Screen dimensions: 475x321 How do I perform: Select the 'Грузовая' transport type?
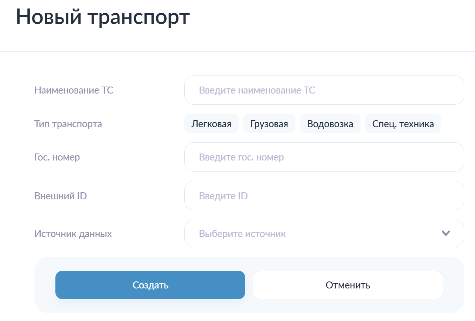click(x=269, y=124)
